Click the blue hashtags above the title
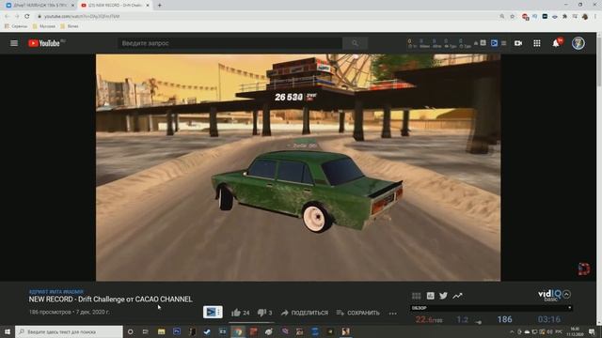602x338 pixels. [x=56, y=292]
